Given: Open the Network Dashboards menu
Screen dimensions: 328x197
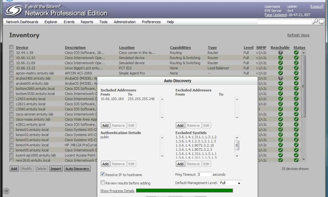Looking at the screenshot, I should point(22,22).
